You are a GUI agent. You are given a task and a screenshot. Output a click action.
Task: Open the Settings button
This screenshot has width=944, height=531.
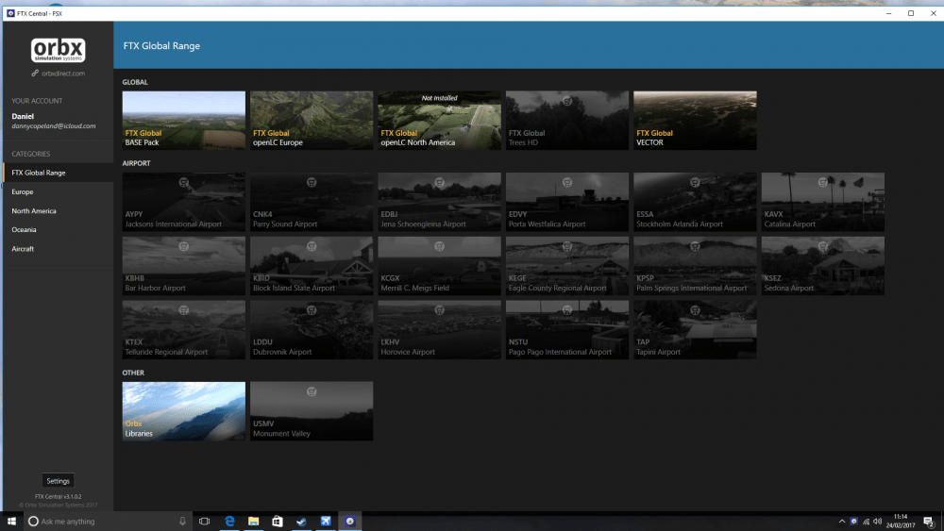point(58,480)
